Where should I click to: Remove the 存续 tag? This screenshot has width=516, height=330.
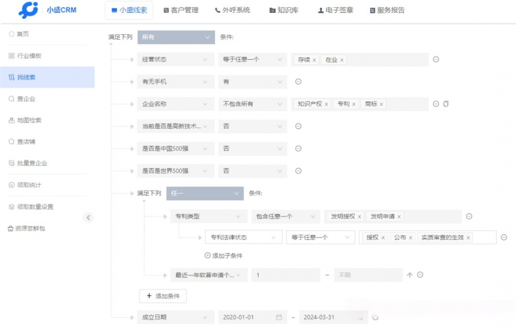click(314, 60)
